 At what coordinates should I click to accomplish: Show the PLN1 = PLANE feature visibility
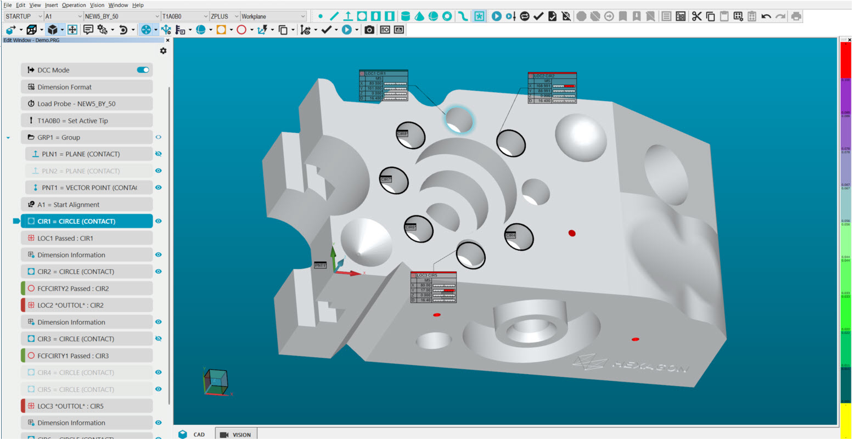coord(159,154)
